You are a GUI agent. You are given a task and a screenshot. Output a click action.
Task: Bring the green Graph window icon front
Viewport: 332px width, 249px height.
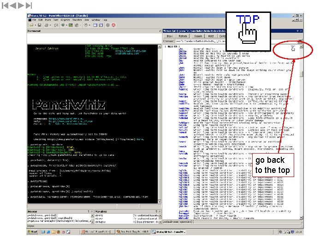point(71,25)
